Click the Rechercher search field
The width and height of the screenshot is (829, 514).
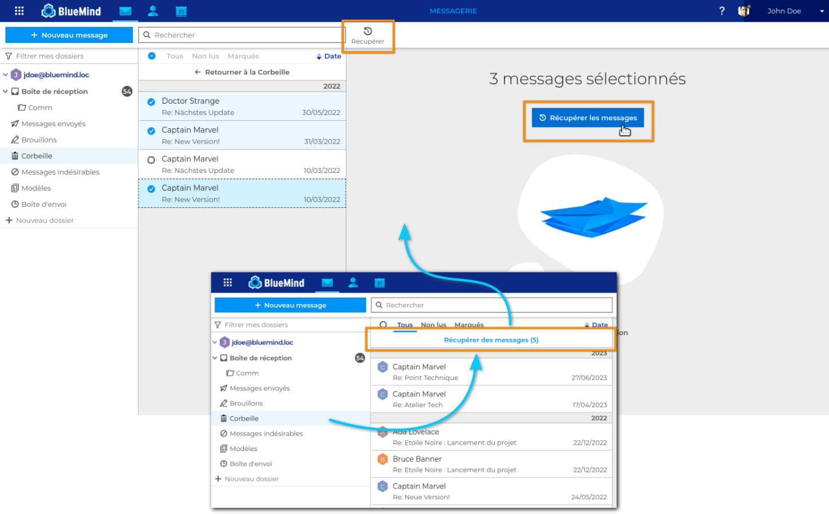246,35
